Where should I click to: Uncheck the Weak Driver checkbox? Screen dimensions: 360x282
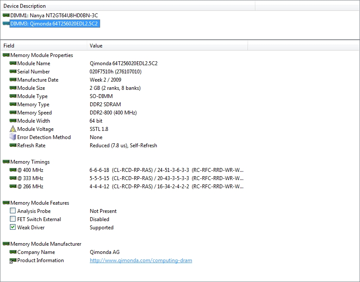(x=13, y=228)
